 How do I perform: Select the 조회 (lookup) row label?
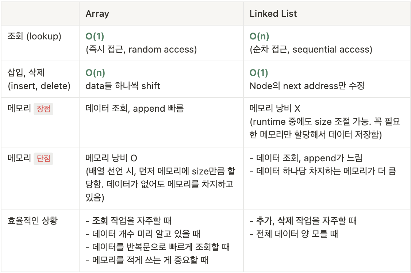tap(34, 36)
